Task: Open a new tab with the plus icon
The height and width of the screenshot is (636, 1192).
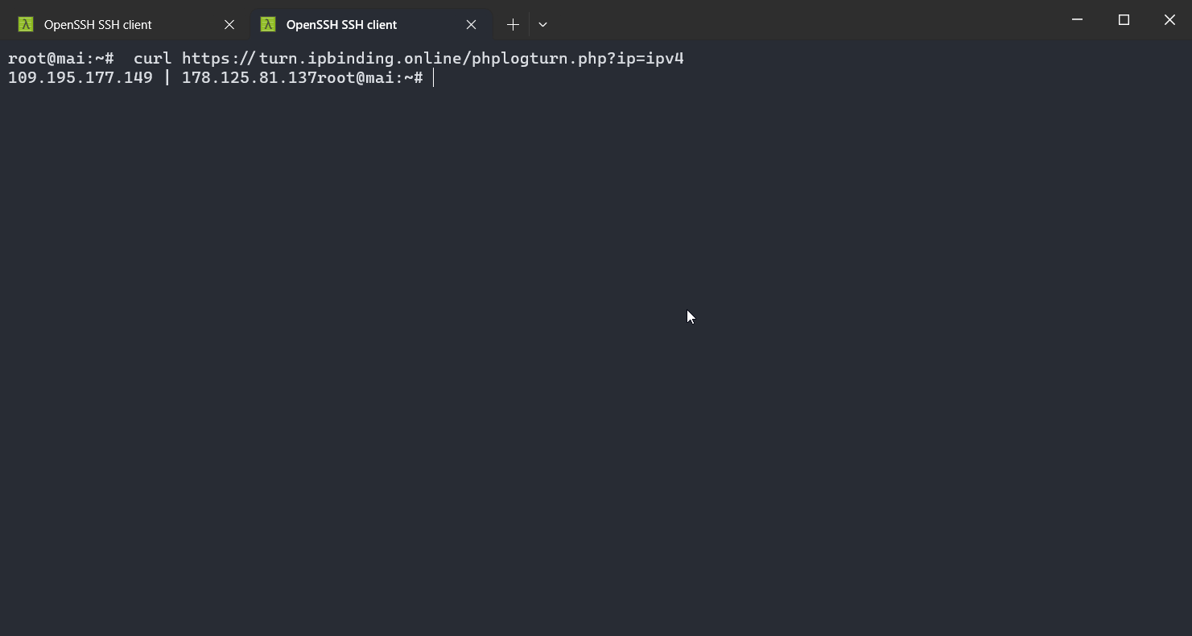Action: click(513, 24)
